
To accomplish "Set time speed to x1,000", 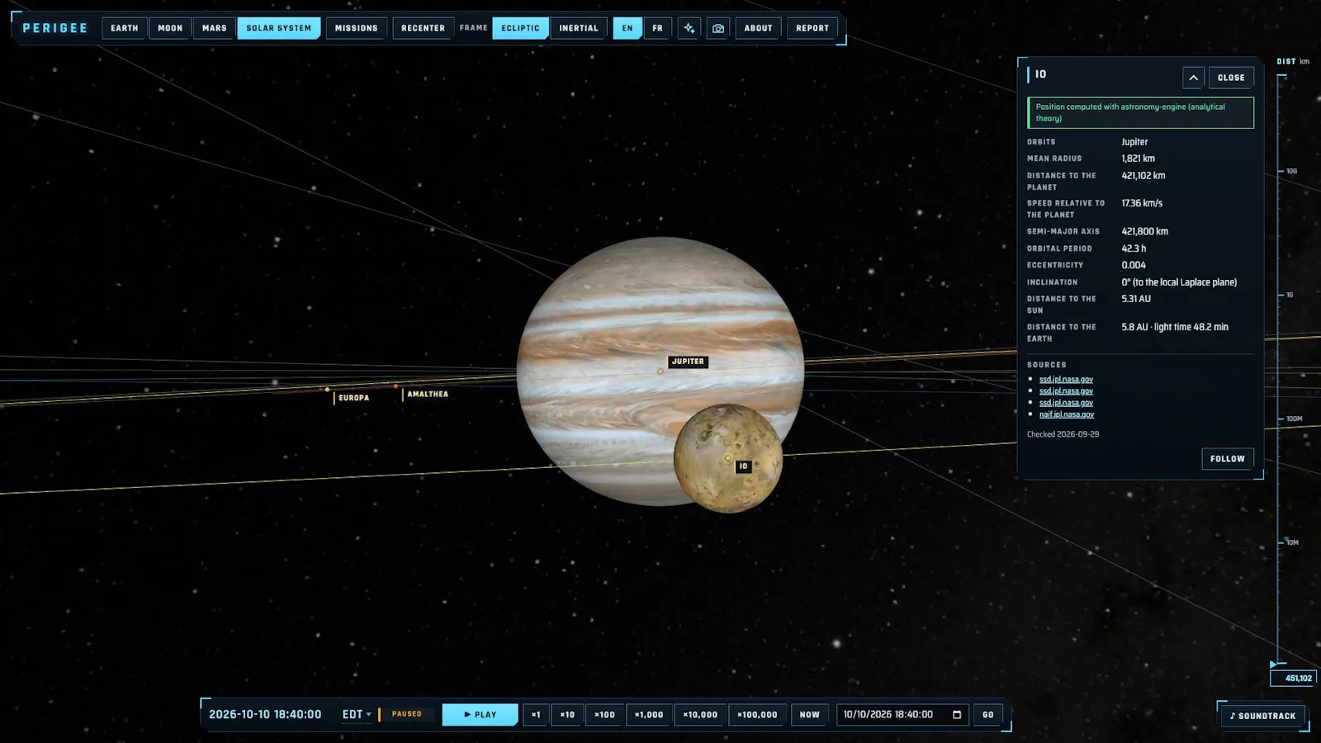I will coord(649,715).
